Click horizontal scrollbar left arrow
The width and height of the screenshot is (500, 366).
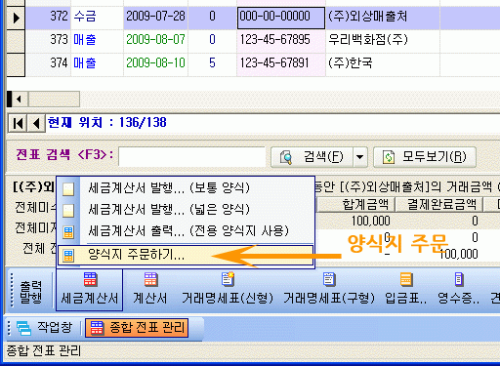19,100
